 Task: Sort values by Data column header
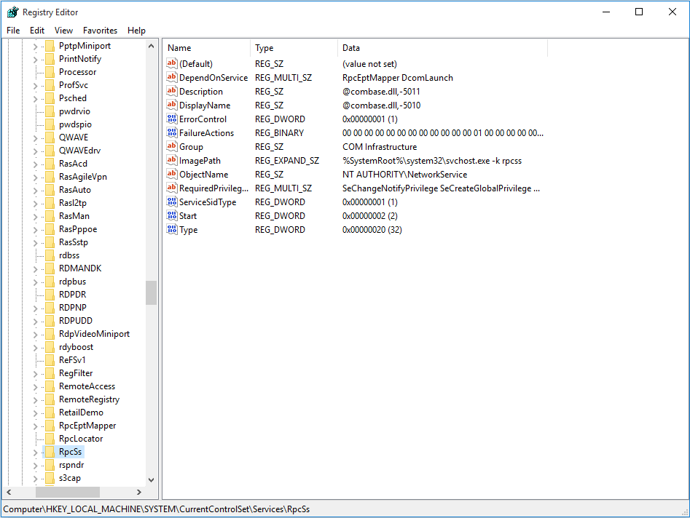pos(443,48)
